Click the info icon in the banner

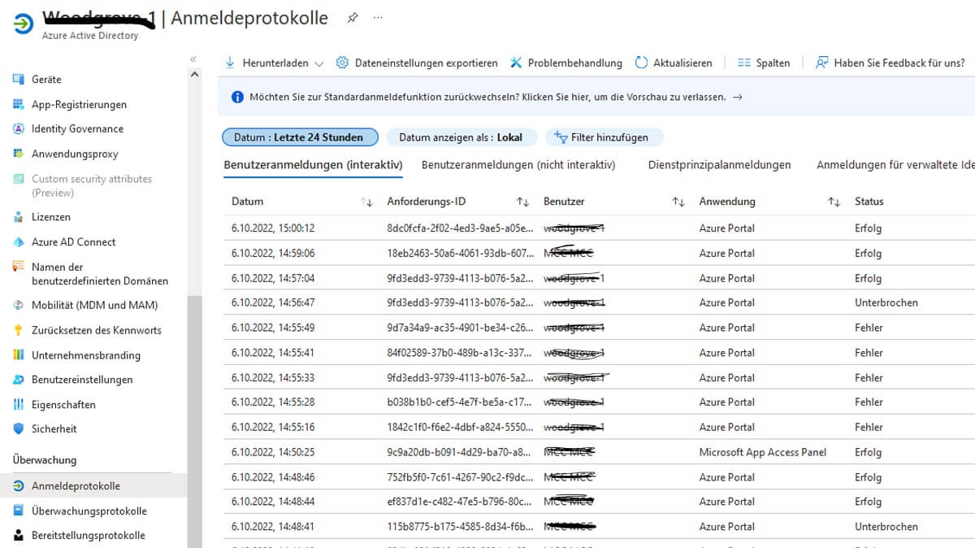tap(237, 97)
